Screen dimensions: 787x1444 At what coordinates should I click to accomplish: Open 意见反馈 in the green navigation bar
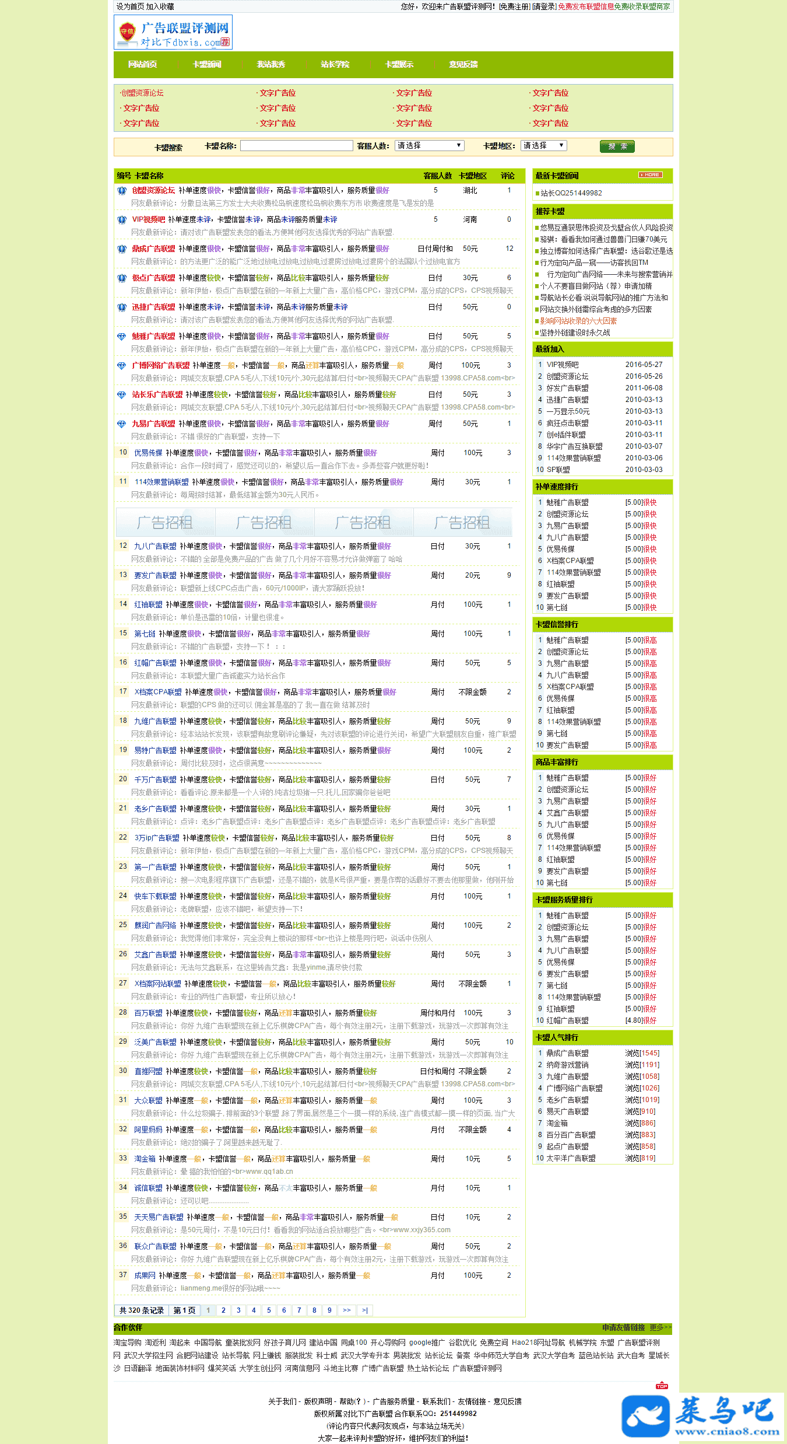click(x=463, y=64)
